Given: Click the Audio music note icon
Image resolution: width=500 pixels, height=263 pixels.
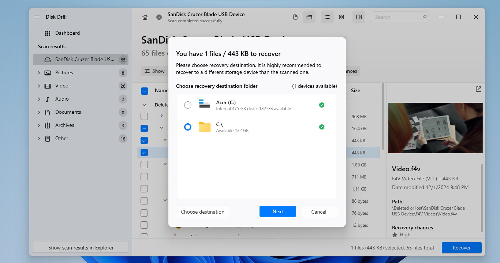Looking at the screenshot, I should tap(48, 99).
